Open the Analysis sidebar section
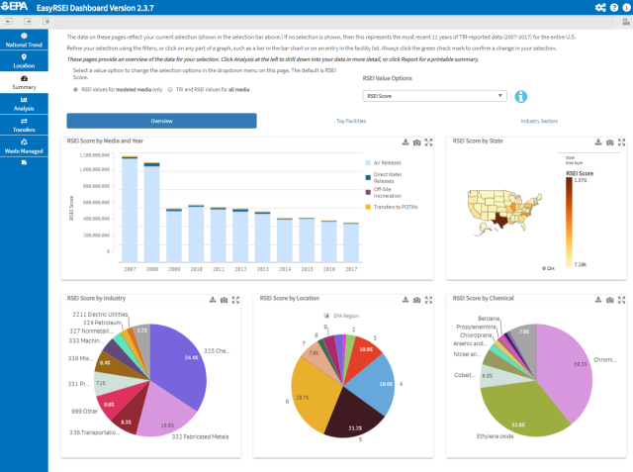 (24, 103)
